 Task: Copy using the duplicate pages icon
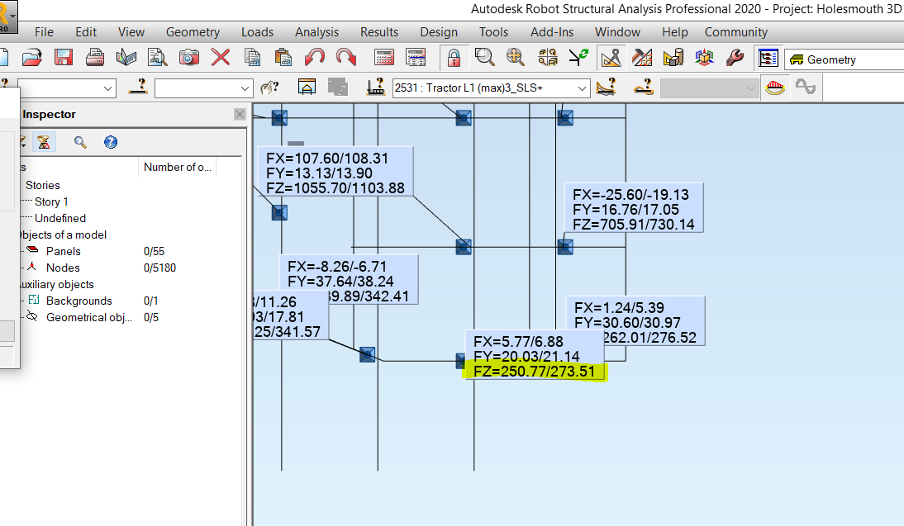click(x=253, y=58)
